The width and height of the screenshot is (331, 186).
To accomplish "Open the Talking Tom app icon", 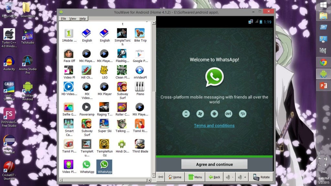I will [x=122, y=124].
